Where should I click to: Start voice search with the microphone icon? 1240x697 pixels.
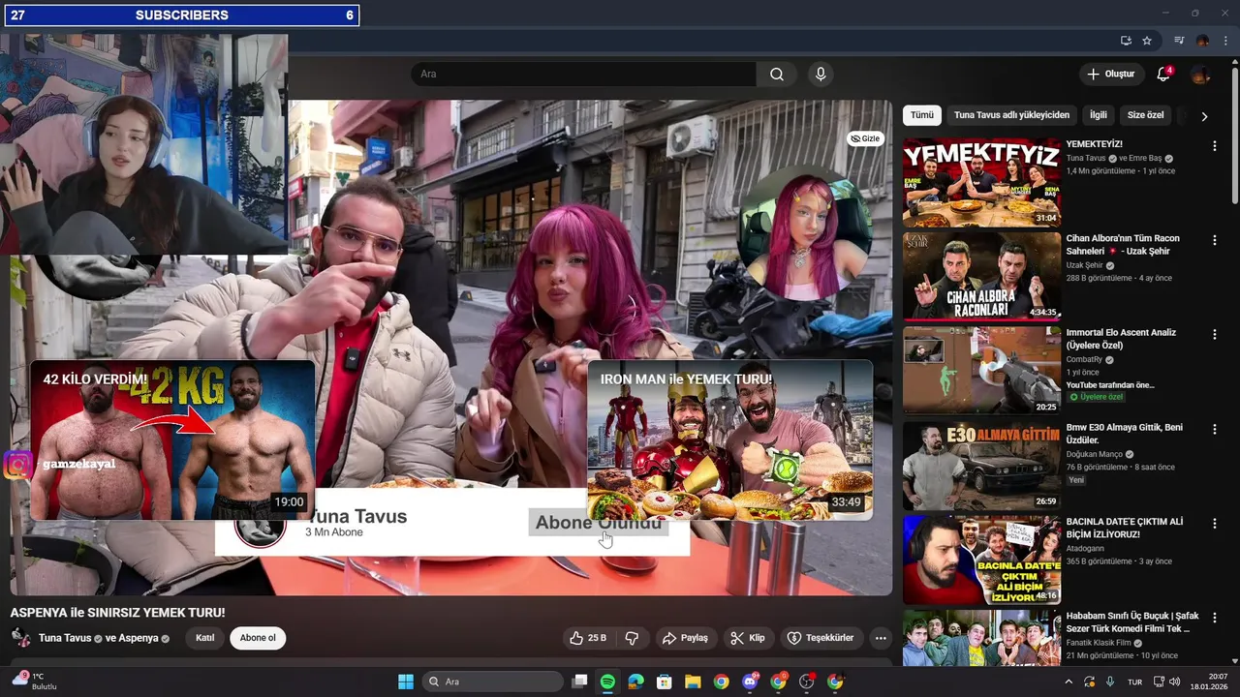[x=821, y=75]
